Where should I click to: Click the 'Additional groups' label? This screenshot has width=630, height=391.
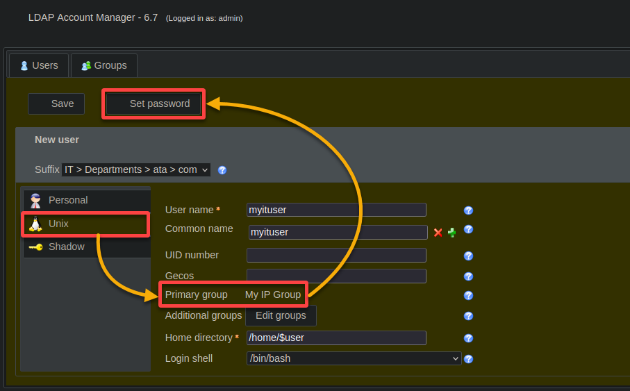(x=204, y=315)
